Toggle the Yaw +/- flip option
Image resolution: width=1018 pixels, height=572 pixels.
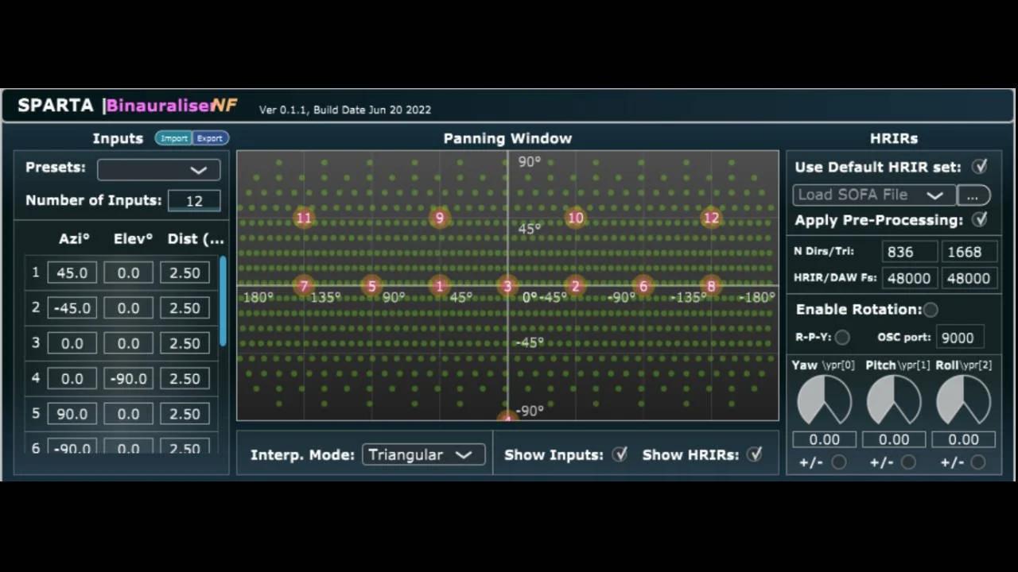tap(838, 462)
